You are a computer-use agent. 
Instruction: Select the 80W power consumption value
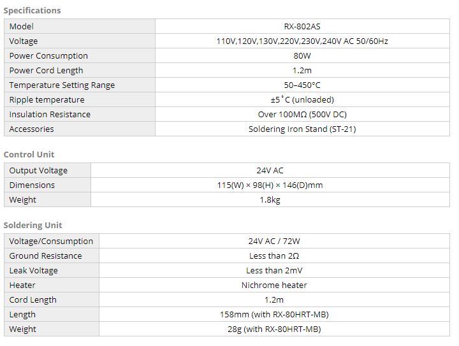tap(302, 56)
